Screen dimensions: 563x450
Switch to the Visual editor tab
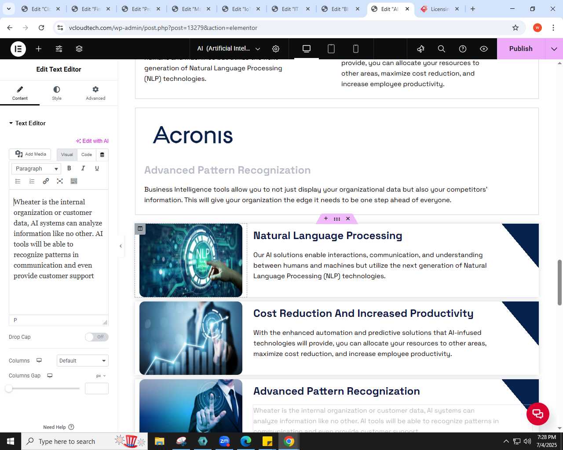(x=67, y=155)
